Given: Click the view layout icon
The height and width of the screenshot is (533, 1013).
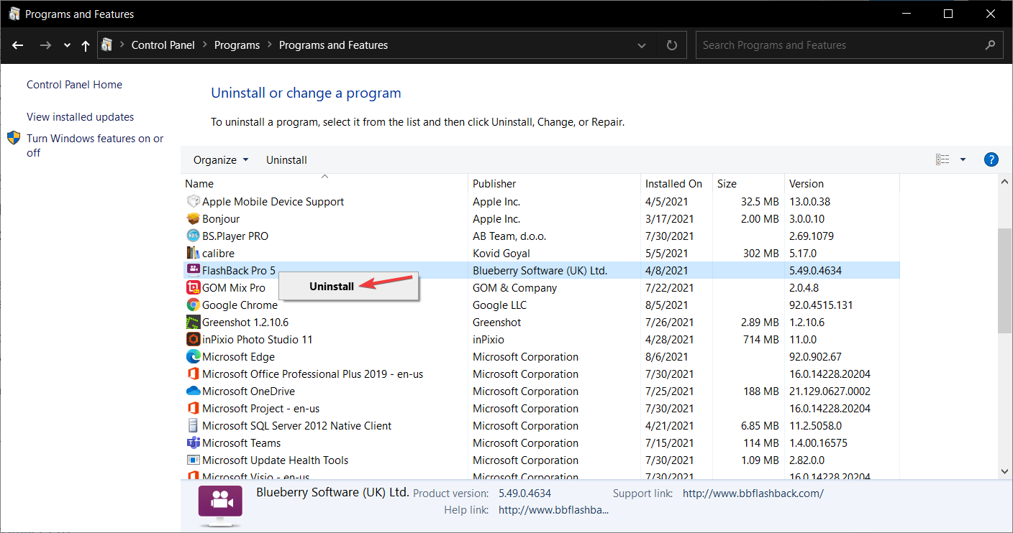Looking at the screenshot, I should [942, 159].
